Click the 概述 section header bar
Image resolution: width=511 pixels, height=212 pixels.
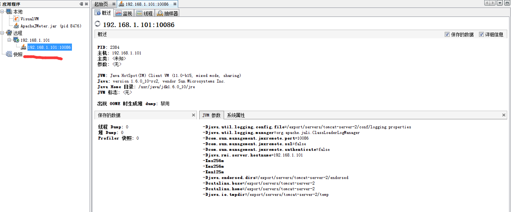300,34
